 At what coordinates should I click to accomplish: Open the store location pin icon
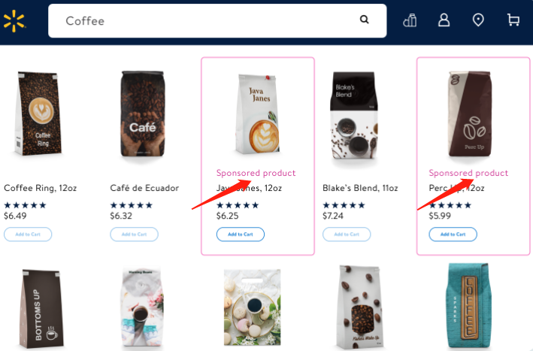[x=478, y=20]
